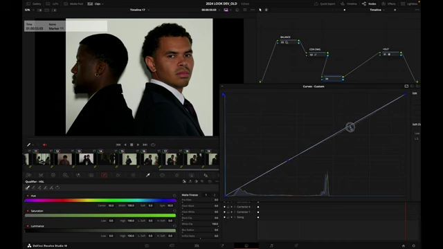Open the LUTs panel

pyautogui.click(x=53, y=4)
